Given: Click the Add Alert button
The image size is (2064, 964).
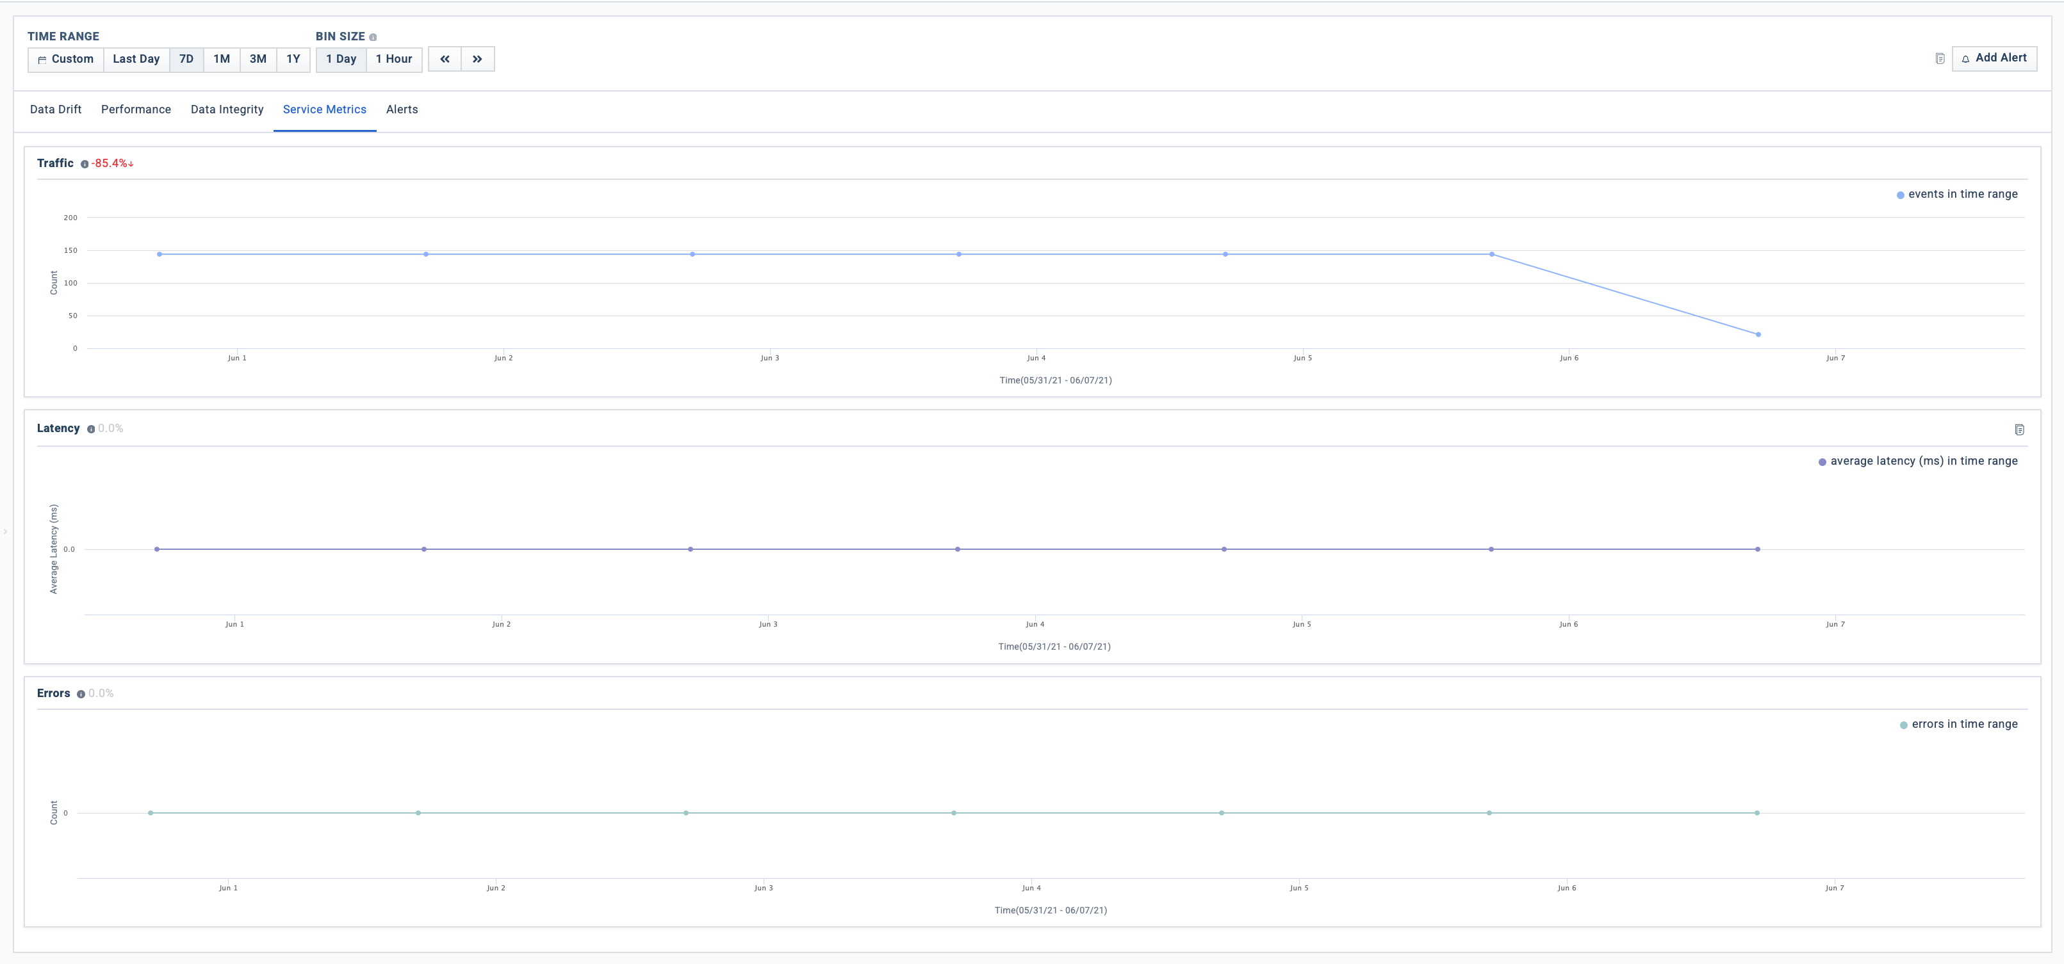Looking at the screenshot, I should (x=1994, y=58).
